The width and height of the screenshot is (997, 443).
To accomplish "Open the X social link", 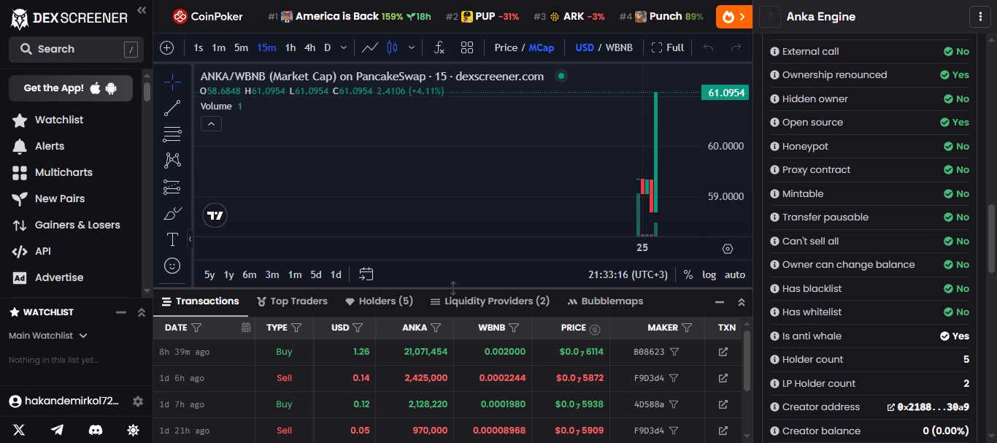I will (x=19, y=431).
